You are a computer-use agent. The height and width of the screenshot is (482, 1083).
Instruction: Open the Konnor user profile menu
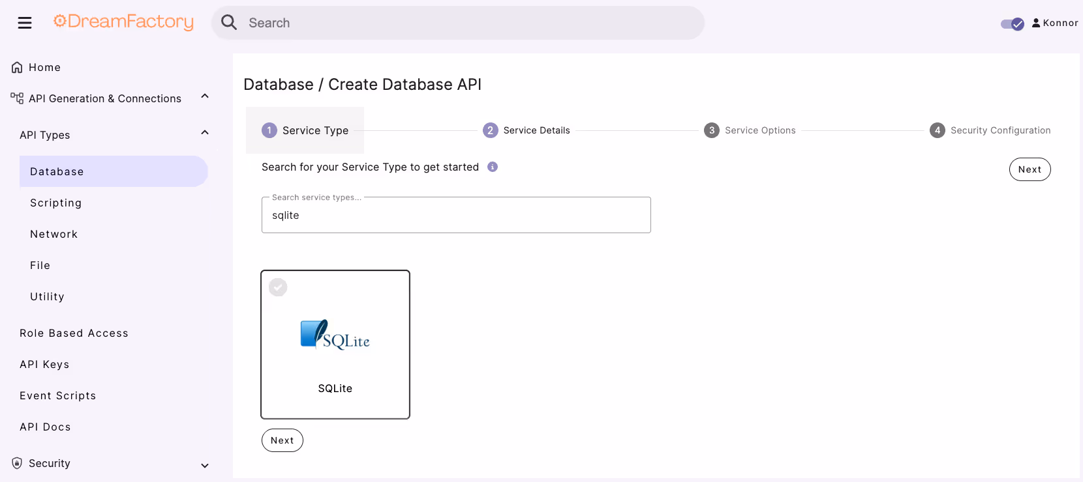1055,23
